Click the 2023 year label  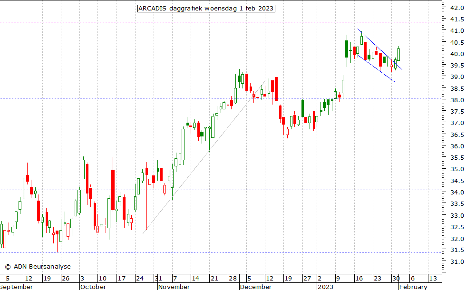(325, 287)
